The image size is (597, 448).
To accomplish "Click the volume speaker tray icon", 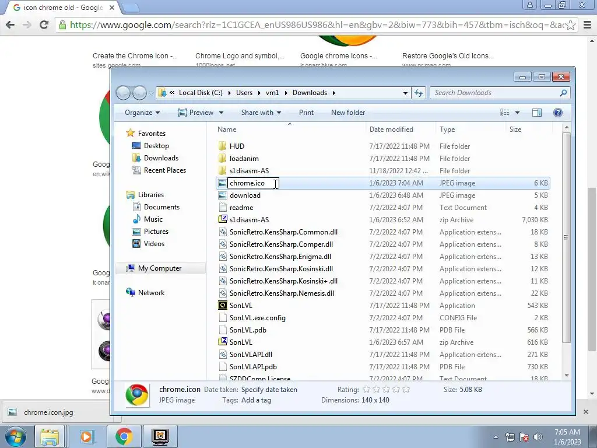I will (x=538, y=437).
